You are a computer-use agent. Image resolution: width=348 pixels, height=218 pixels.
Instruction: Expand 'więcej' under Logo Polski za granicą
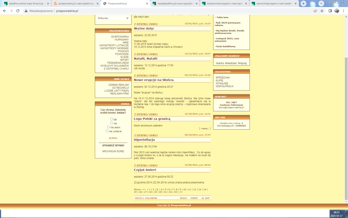pyautogui.click(x=205, y=128)
